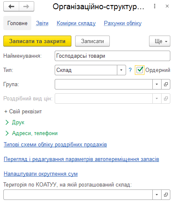Click the Організаційно-структур… window title
The height and width of the screenshot is (202, 172).
point(99,7)
